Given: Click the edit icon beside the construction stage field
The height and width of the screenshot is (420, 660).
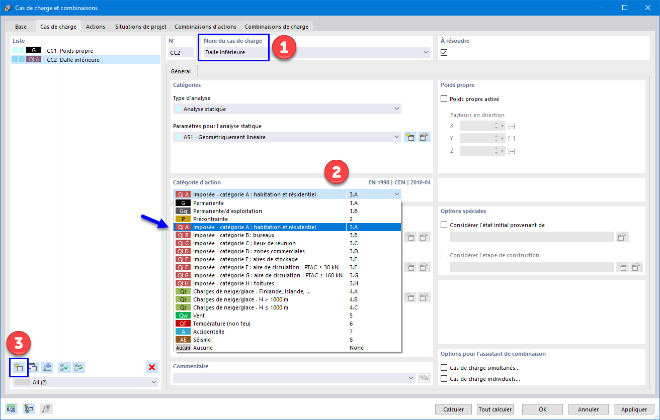Looking at the screenshot, I should tap(637, 267).
